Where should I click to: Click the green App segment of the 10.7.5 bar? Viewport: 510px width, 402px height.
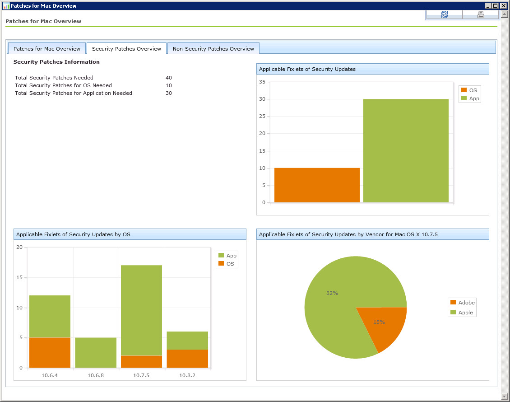[x=141, y=310]
